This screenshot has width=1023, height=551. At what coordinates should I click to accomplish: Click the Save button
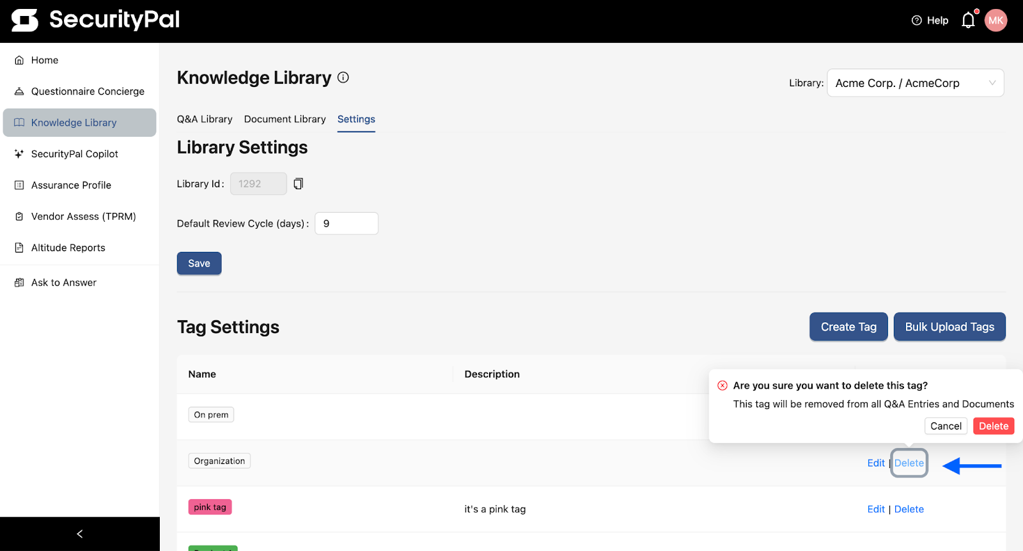[x=199, y=263]
